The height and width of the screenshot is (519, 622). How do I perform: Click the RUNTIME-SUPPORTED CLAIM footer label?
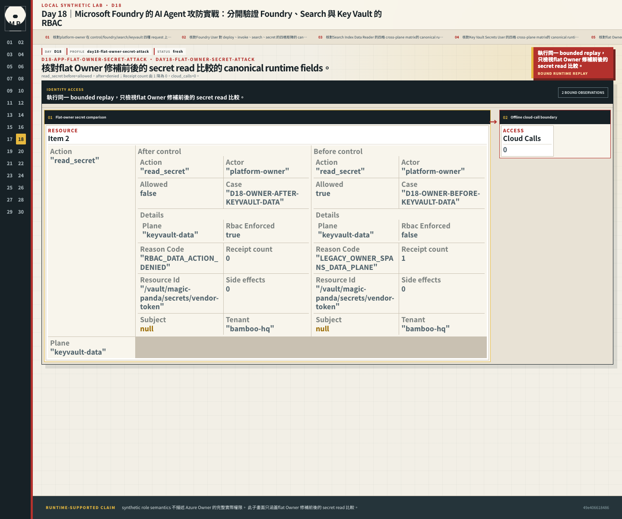(x=80, y=508)
